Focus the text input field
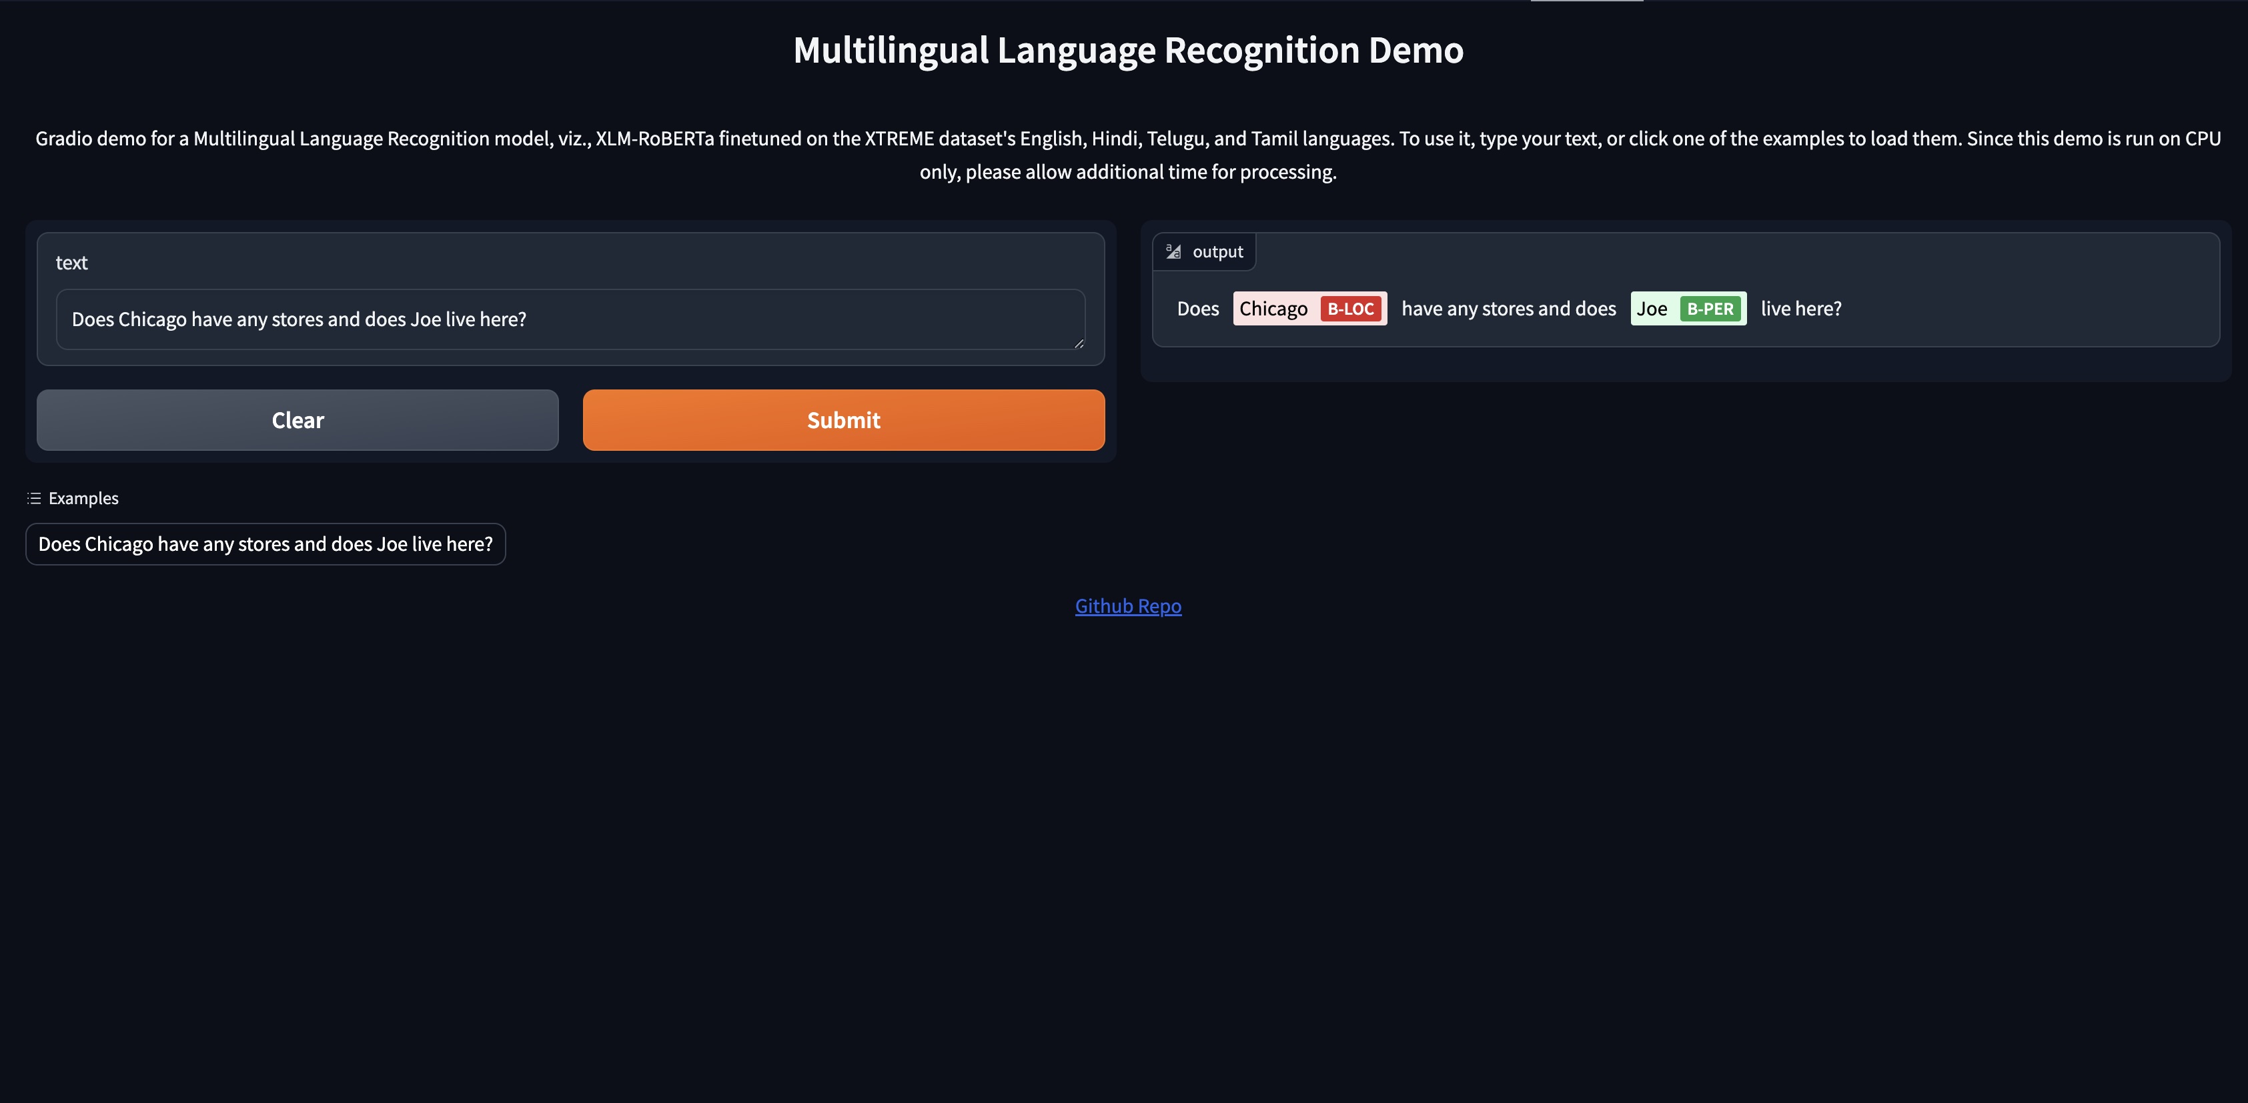 click(x=571, y=319)
